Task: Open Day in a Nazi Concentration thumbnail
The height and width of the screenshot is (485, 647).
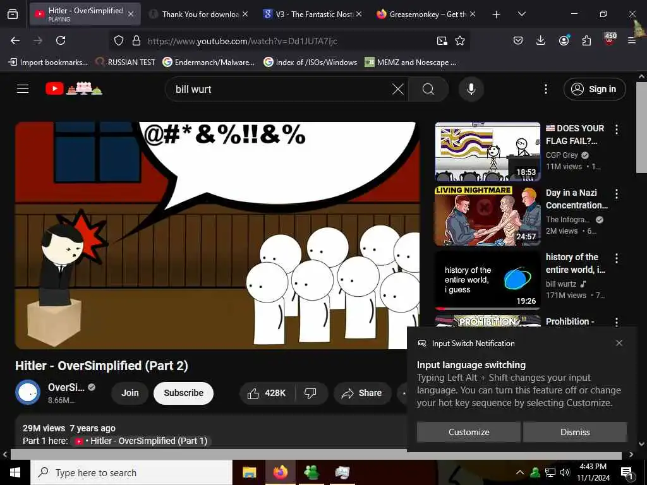Action: tap(488, 216)
